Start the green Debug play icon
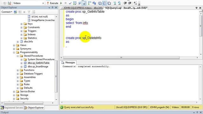The width and height of the screenshot is (203, 114). (x=61, y=3)
